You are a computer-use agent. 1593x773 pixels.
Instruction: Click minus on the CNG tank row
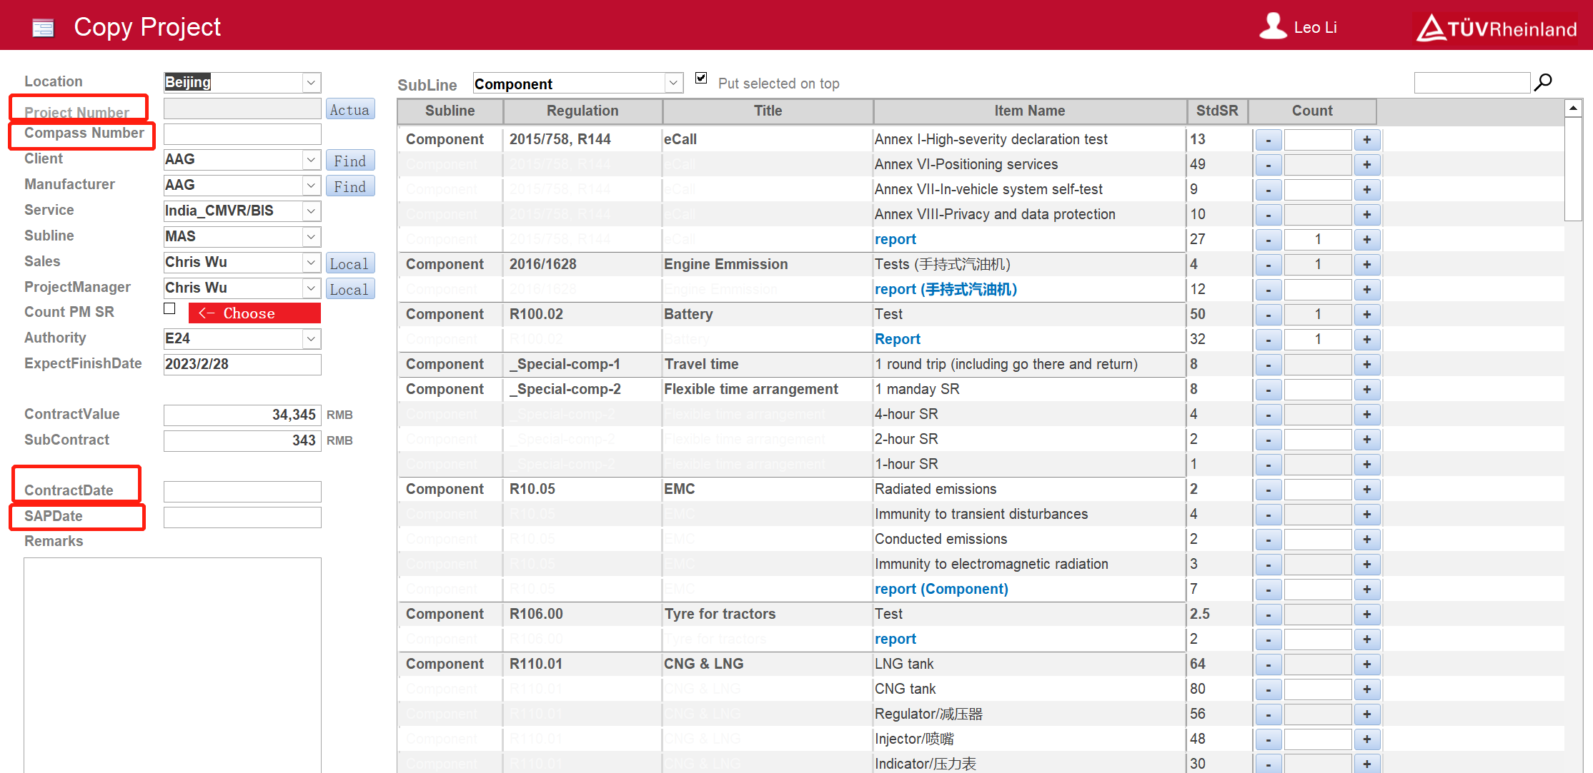coord(1269,689)
